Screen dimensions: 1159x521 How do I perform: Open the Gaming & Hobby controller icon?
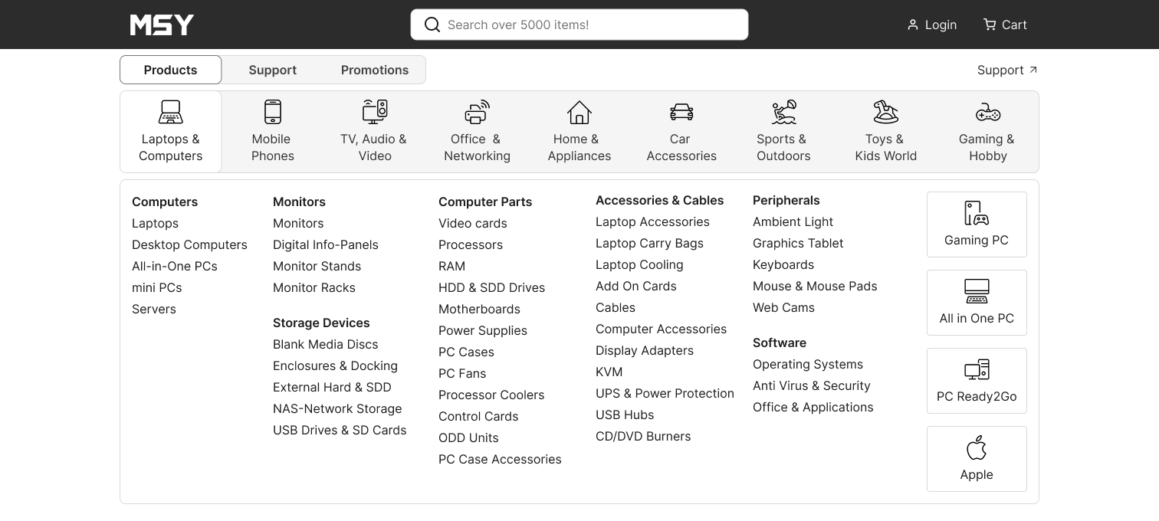pos(987,113)
